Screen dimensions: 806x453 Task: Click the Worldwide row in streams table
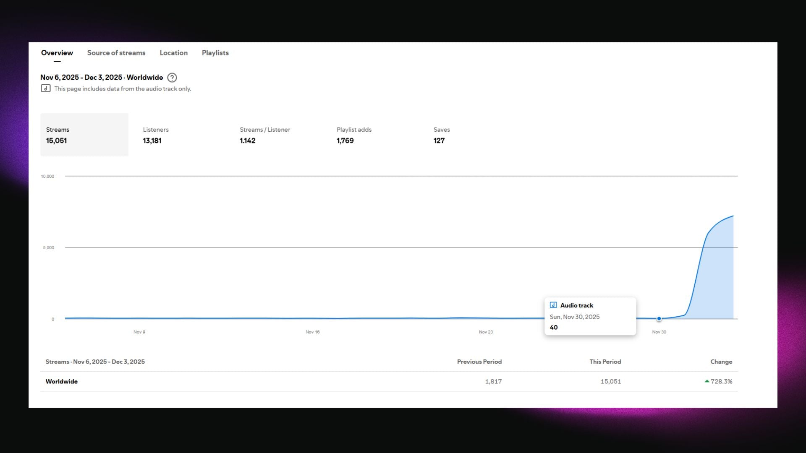(x=62, y=381)
